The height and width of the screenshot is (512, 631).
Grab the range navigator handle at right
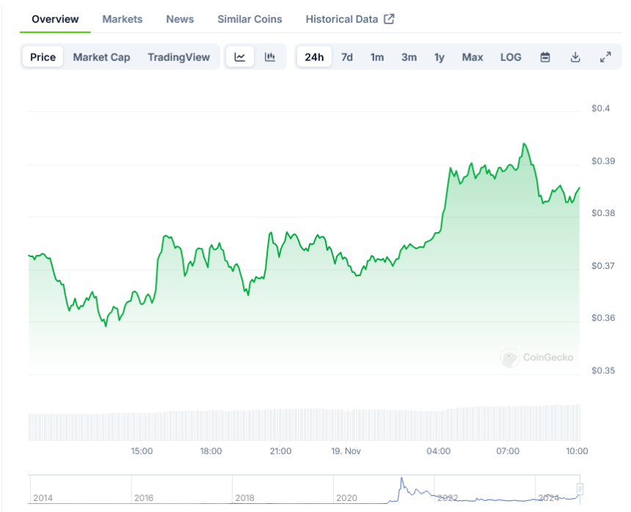pos(580,488)
